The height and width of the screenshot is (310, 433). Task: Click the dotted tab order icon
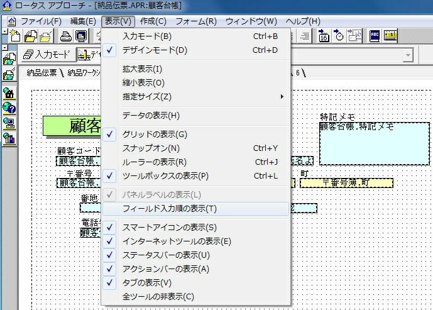pos(354,36)
